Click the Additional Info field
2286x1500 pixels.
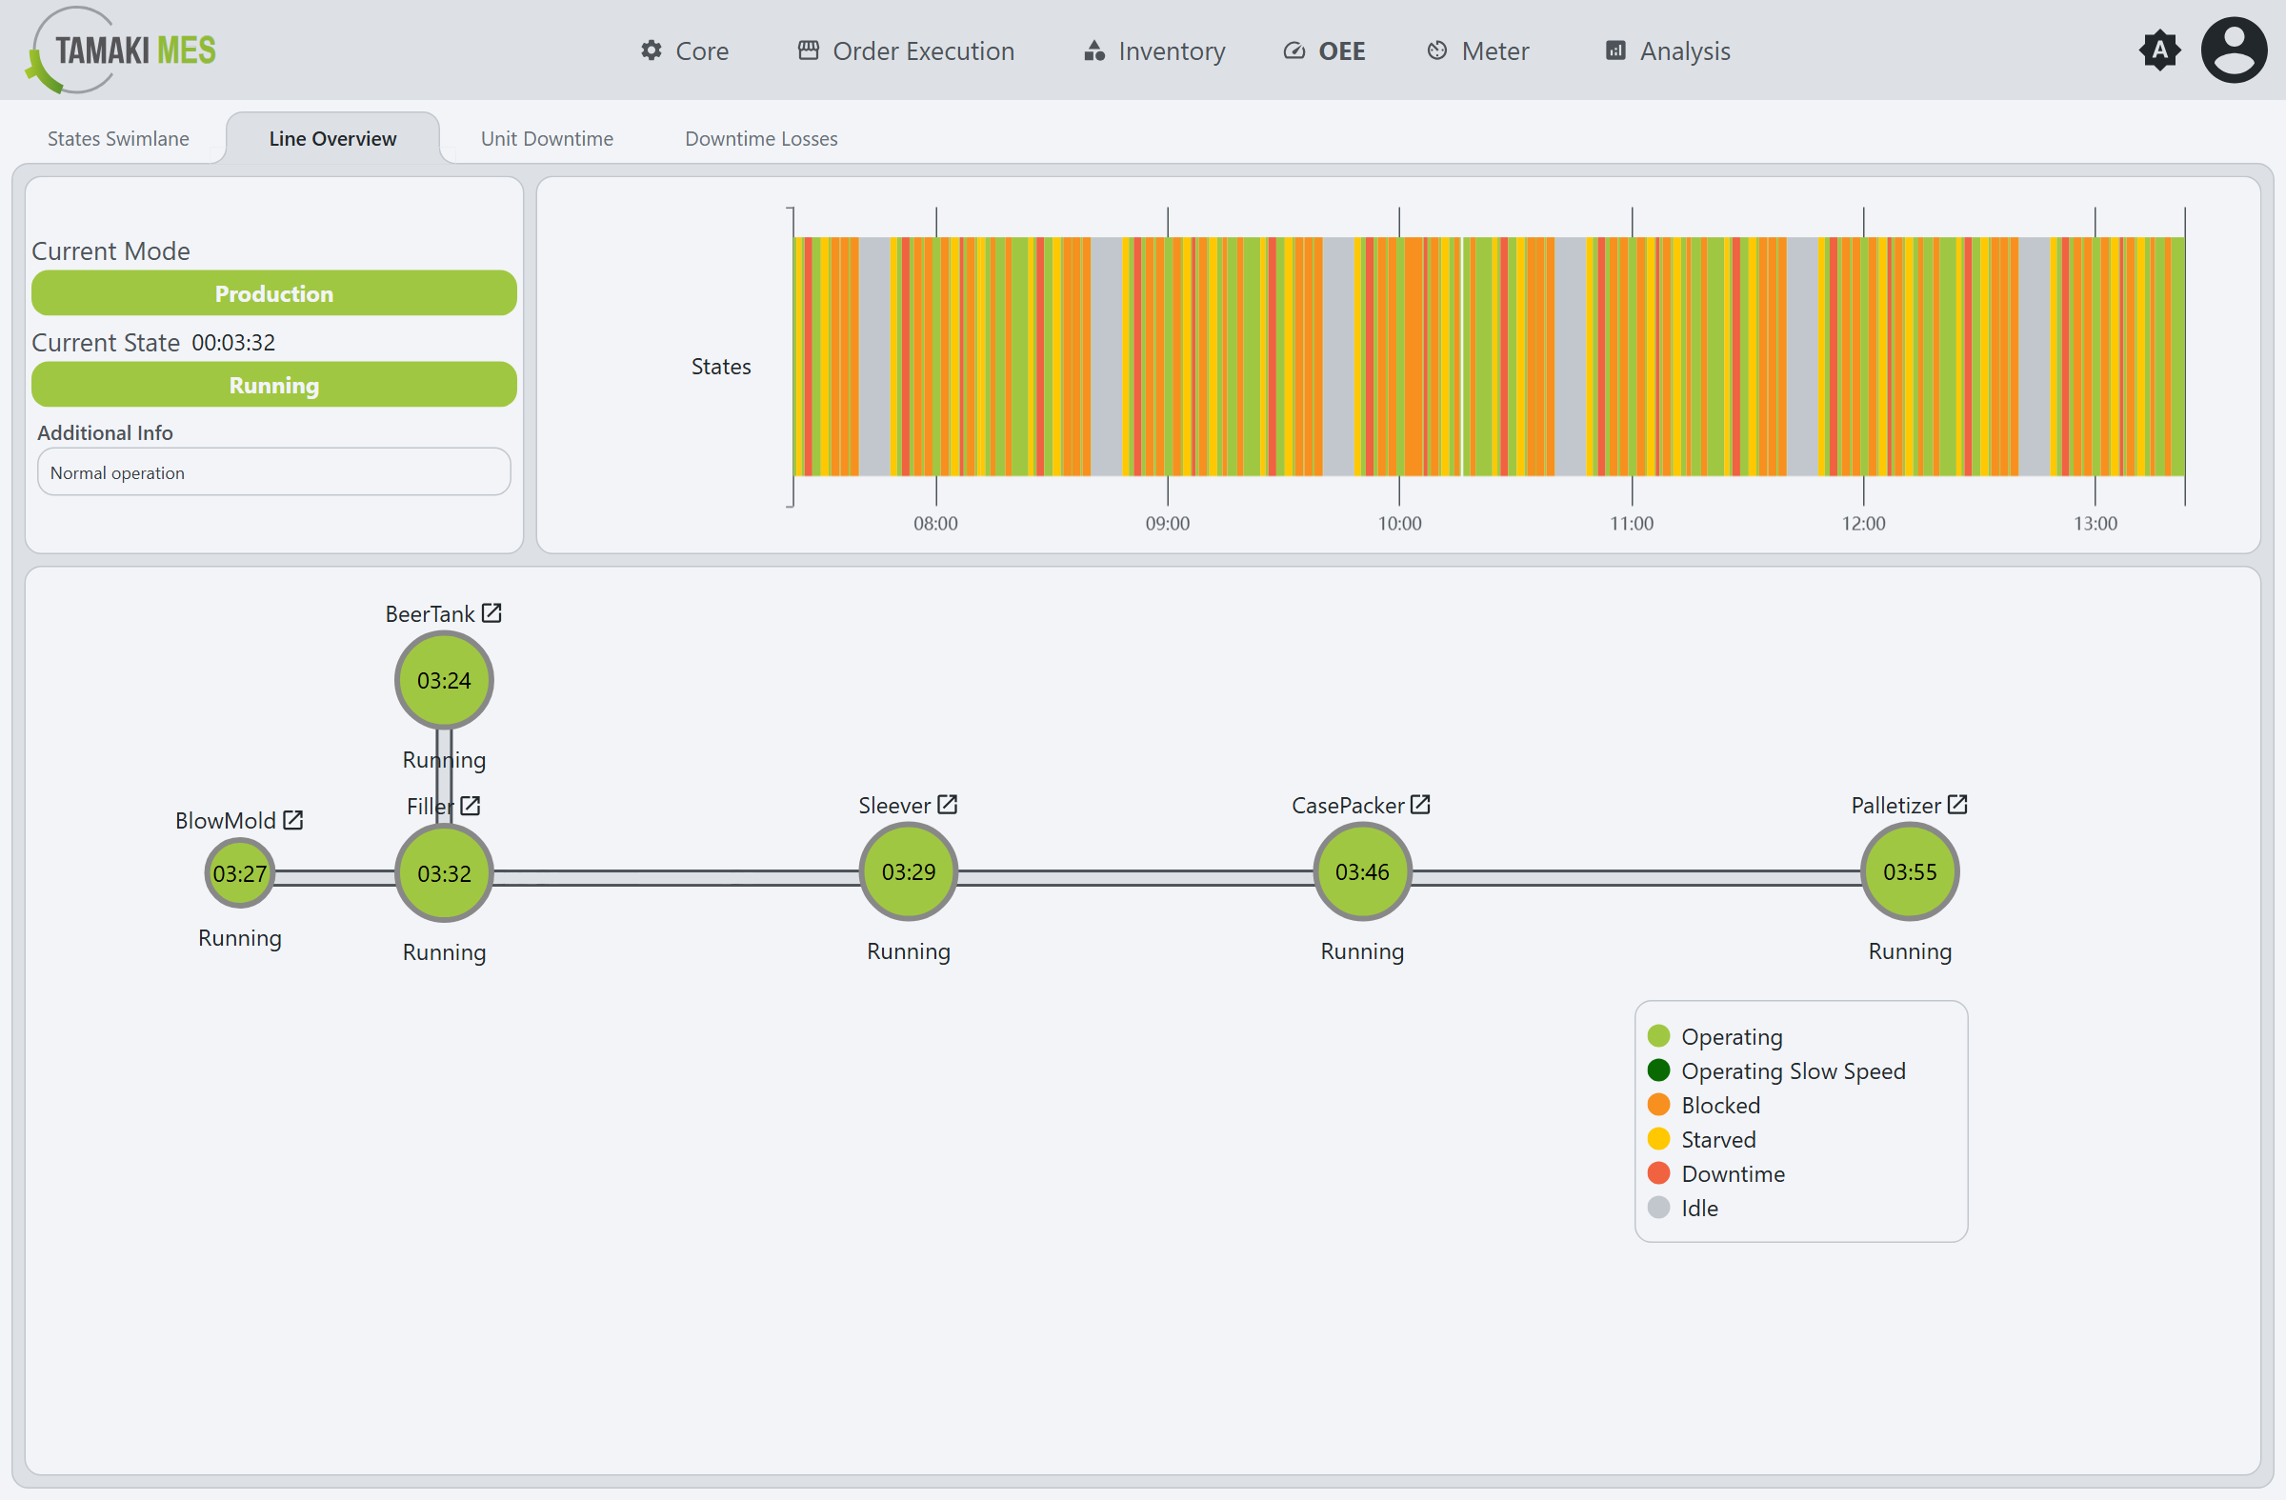point(273,471)
